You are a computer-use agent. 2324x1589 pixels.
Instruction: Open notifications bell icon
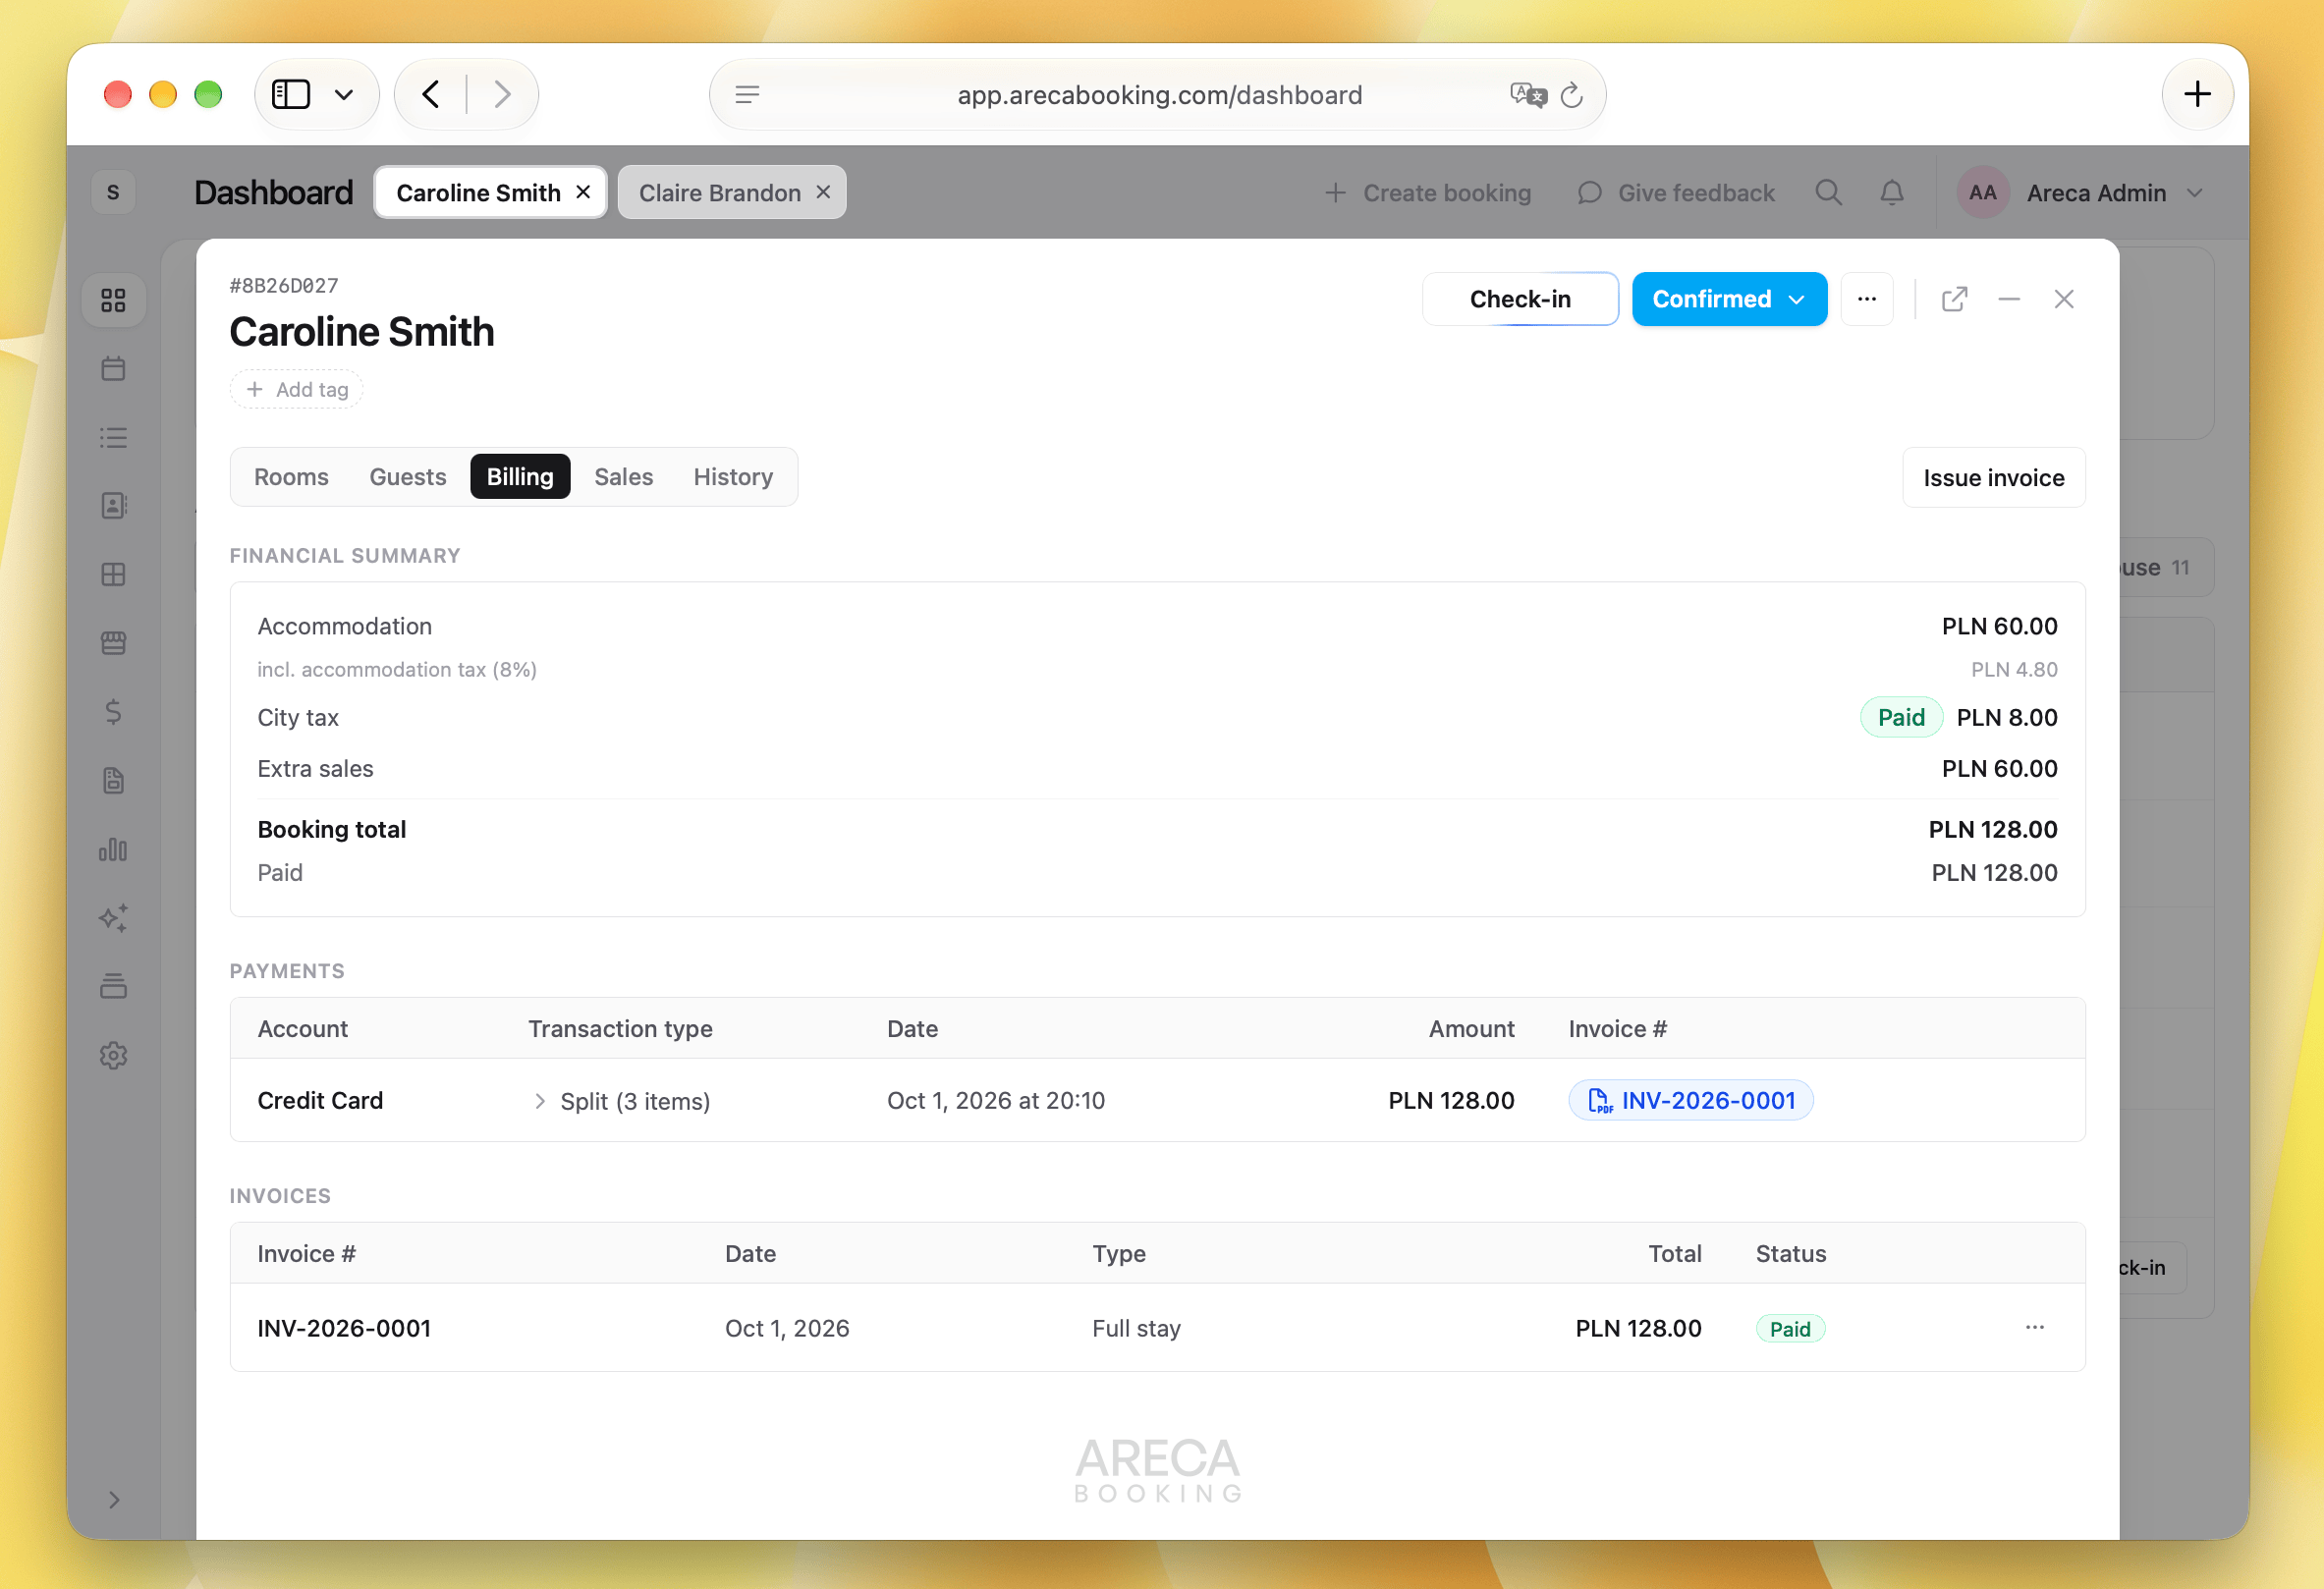[1892, 192]
